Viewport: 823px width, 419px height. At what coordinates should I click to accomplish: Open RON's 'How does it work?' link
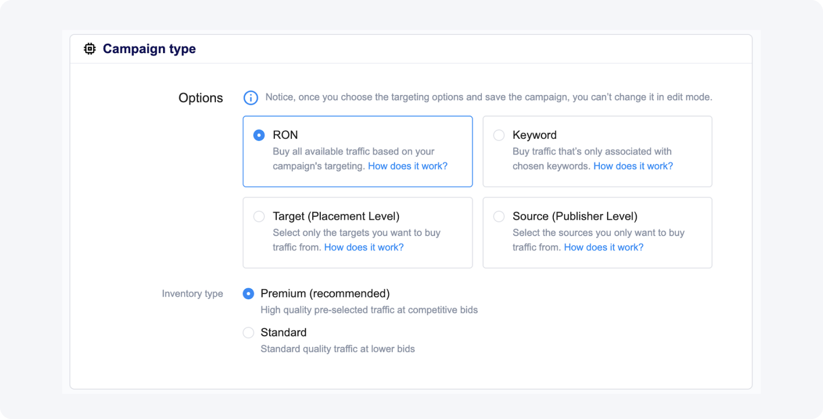click(408, 166)
